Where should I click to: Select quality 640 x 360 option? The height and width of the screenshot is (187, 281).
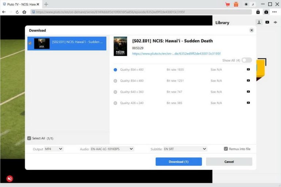115,92
